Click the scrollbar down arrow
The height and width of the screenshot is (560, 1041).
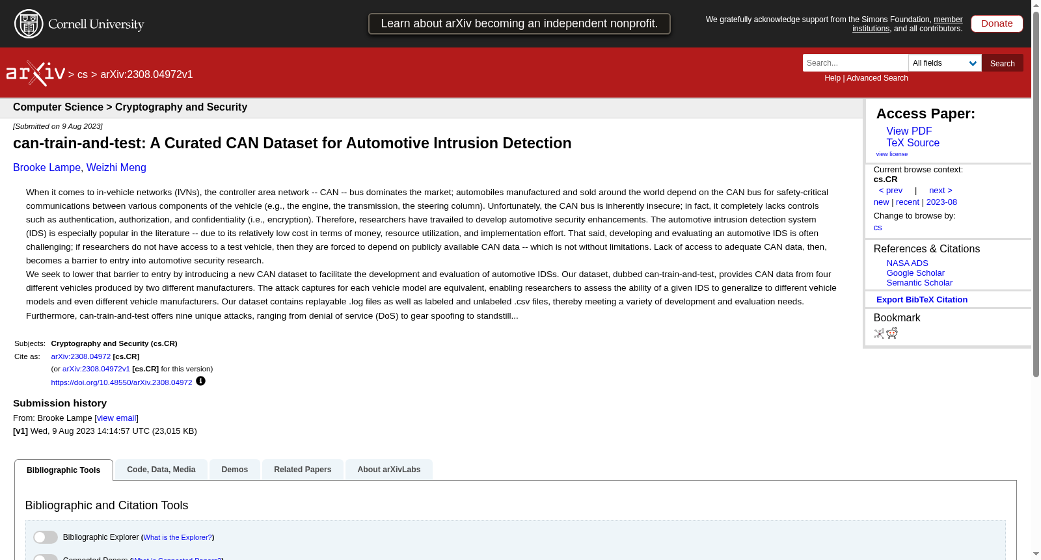click(1036, 554)
